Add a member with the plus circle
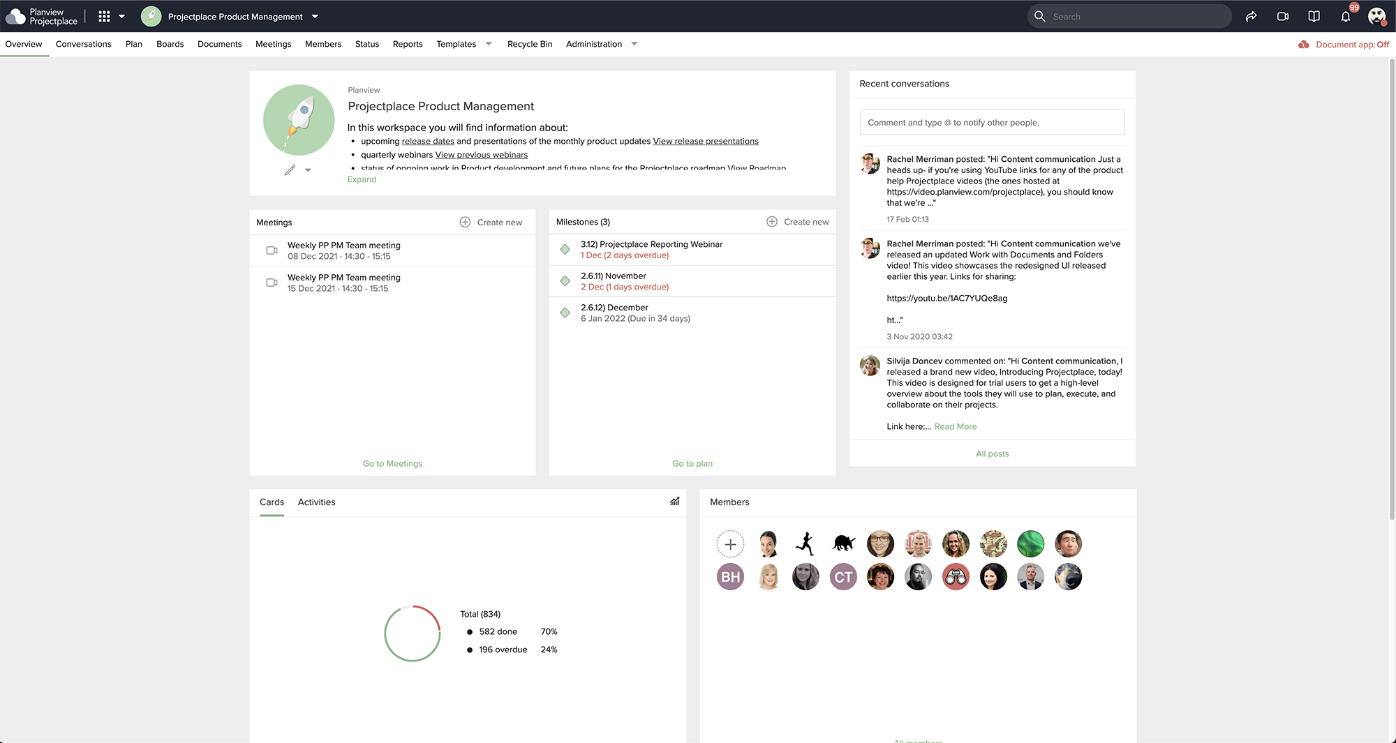Screen dimensions: 1396x743 click(x=730, y=544)
